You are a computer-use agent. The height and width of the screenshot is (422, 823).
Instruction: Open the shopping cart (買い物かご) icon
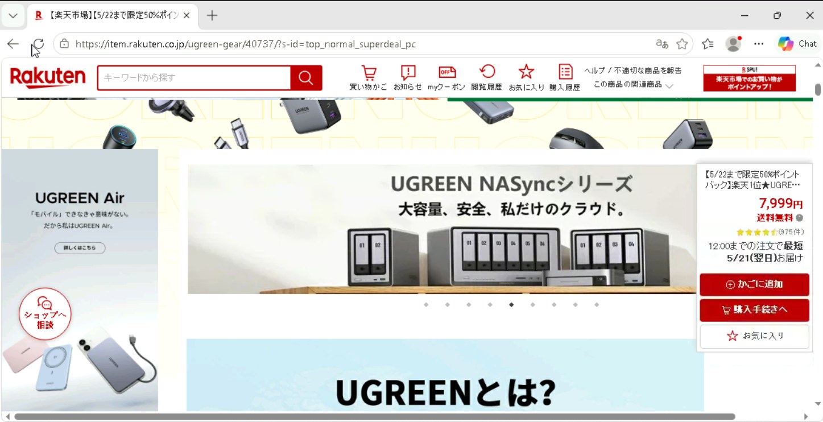[369, 78]
